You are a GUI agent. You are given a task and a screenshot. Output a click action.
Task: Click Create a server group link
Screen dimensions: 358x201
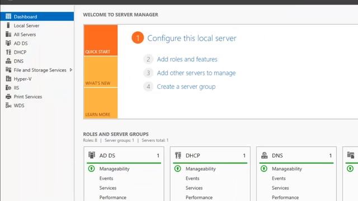[186, 87]
